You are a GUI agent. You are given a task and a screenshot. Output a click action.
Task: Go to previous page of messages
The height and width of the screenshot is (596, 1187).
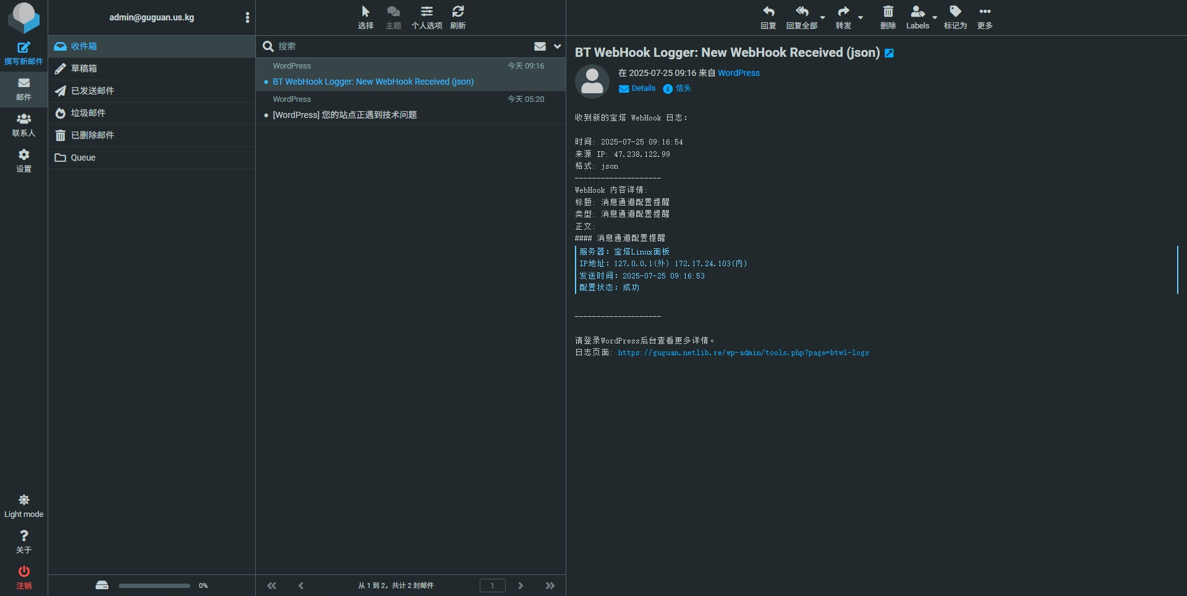click(x=301, y=586)
